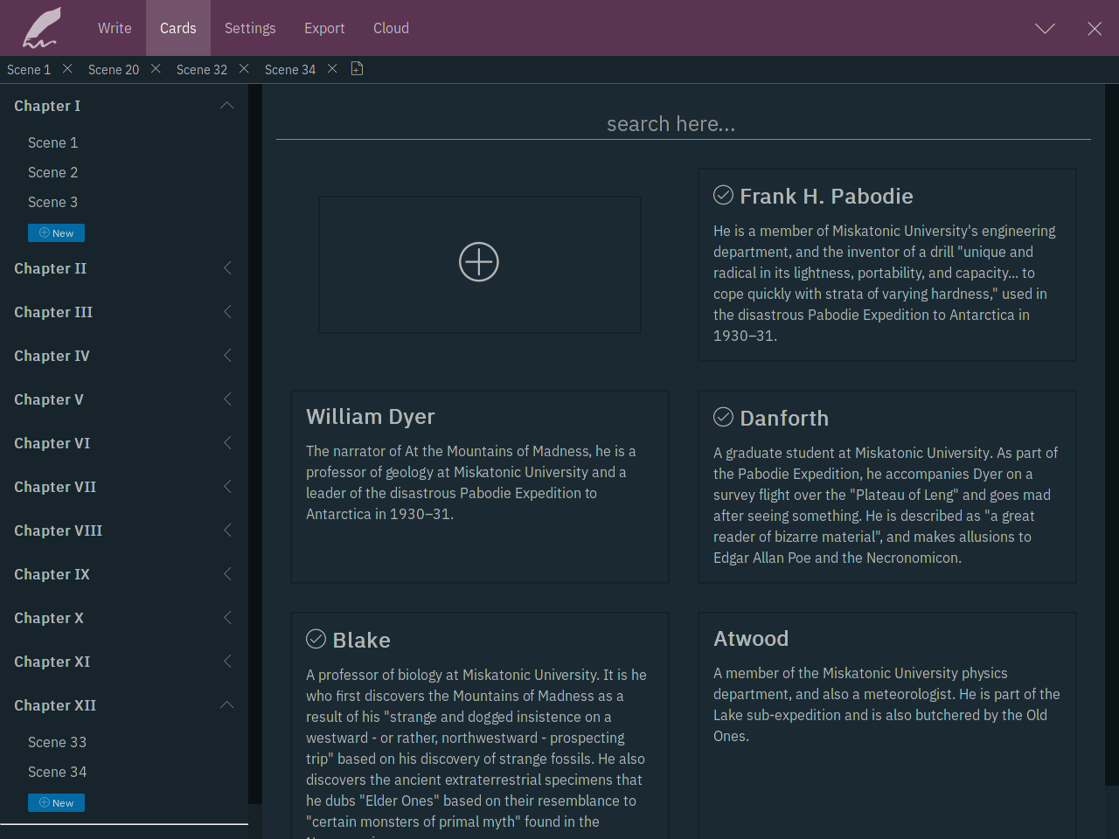This screenshot has height=839, width=1119.
Task: Toggle checkmark on Danforth card
Action: click(723, 417)
